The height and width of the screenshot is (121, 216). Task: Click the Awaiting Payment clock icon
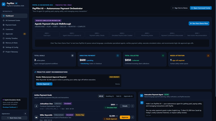pos(118,56)
